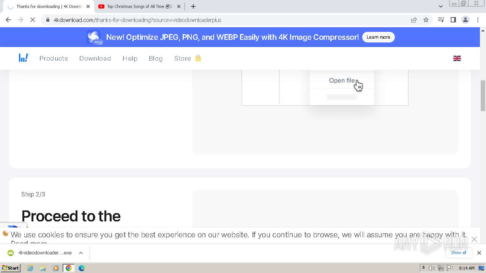Screen dimensions: 486x273
Task: Open Action Center flag icon
Action: coord(449,268)
